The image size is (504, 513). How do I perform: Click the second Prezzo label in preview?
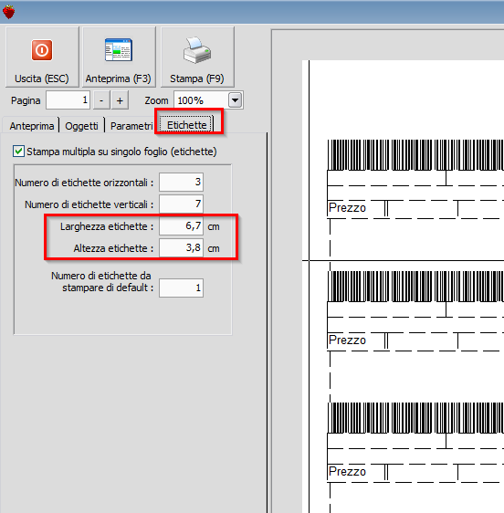click(x=347, y=340)
